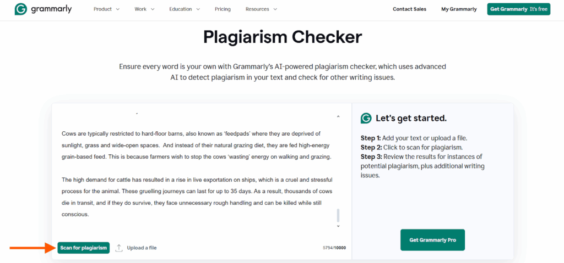Click the upload arrow icon
The width and height of the screenshot is (564, 263).
[x=119, y=248]
